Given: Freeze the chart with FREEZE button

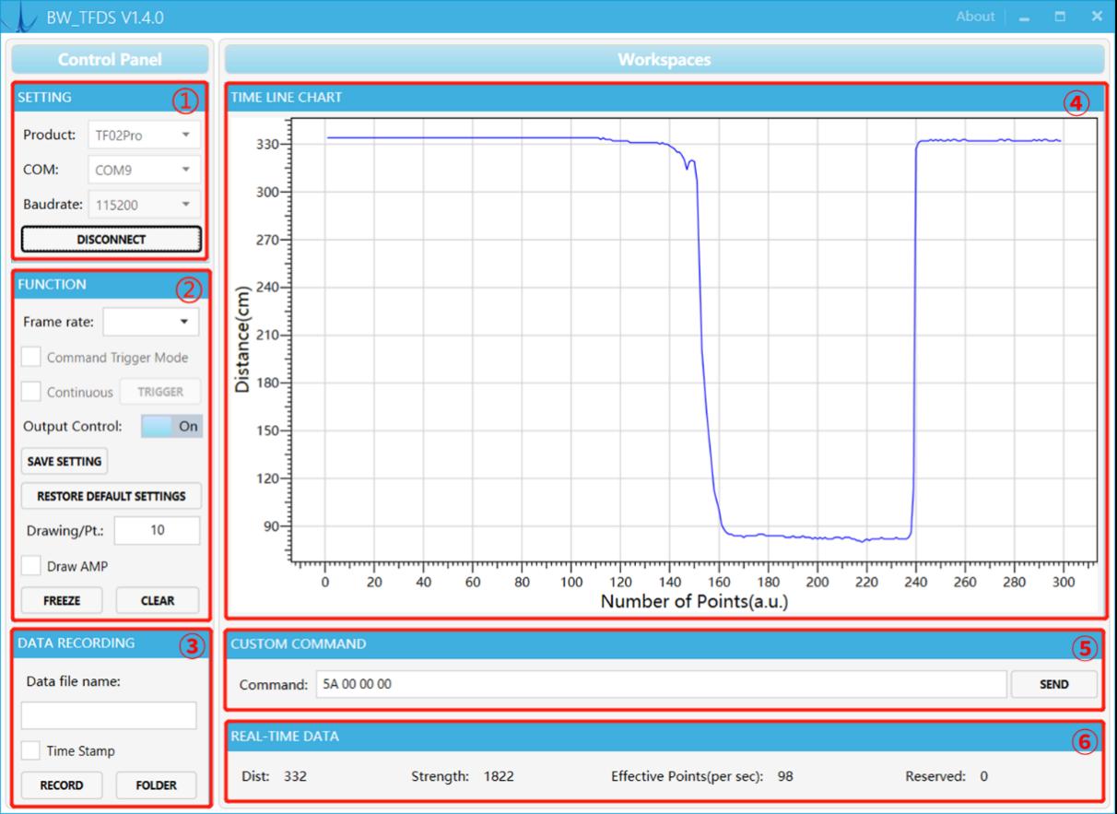Looking at the screenshot, I should 62,600.
